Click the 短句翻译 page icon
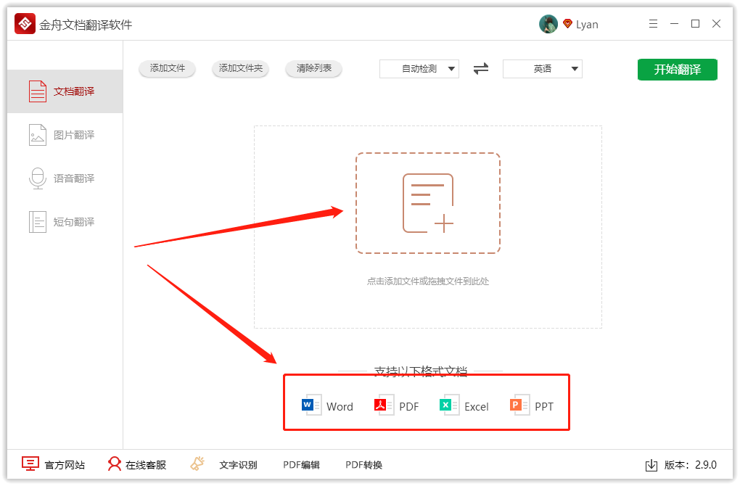Screen dimensions: 740x486 click(38, 222)
